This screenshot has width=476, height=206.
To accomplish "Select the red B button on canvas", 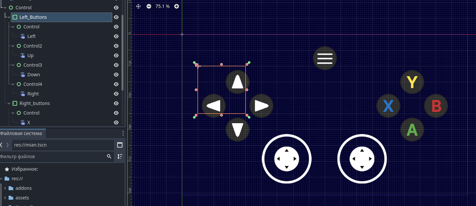I will (436, 106).
